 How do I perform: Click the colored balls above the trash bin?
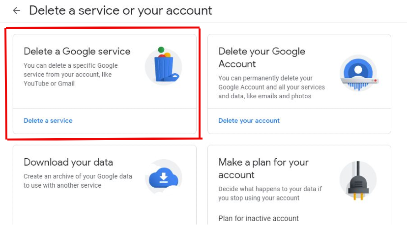(164, 52)
